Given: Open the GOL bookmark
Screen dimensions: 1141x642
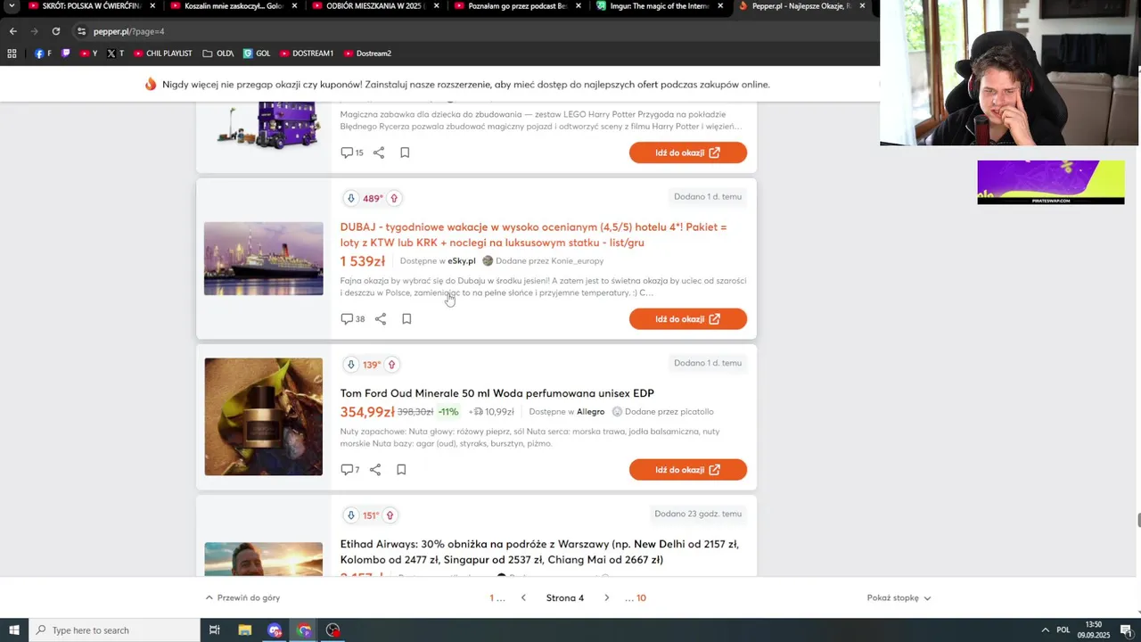Looking at the screenshot, I should click(257, 53).
